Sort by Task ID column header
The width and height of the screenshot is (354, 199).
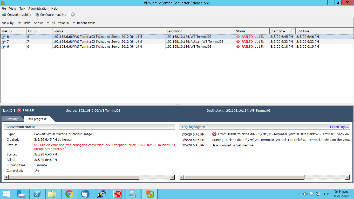coord(13,31)
